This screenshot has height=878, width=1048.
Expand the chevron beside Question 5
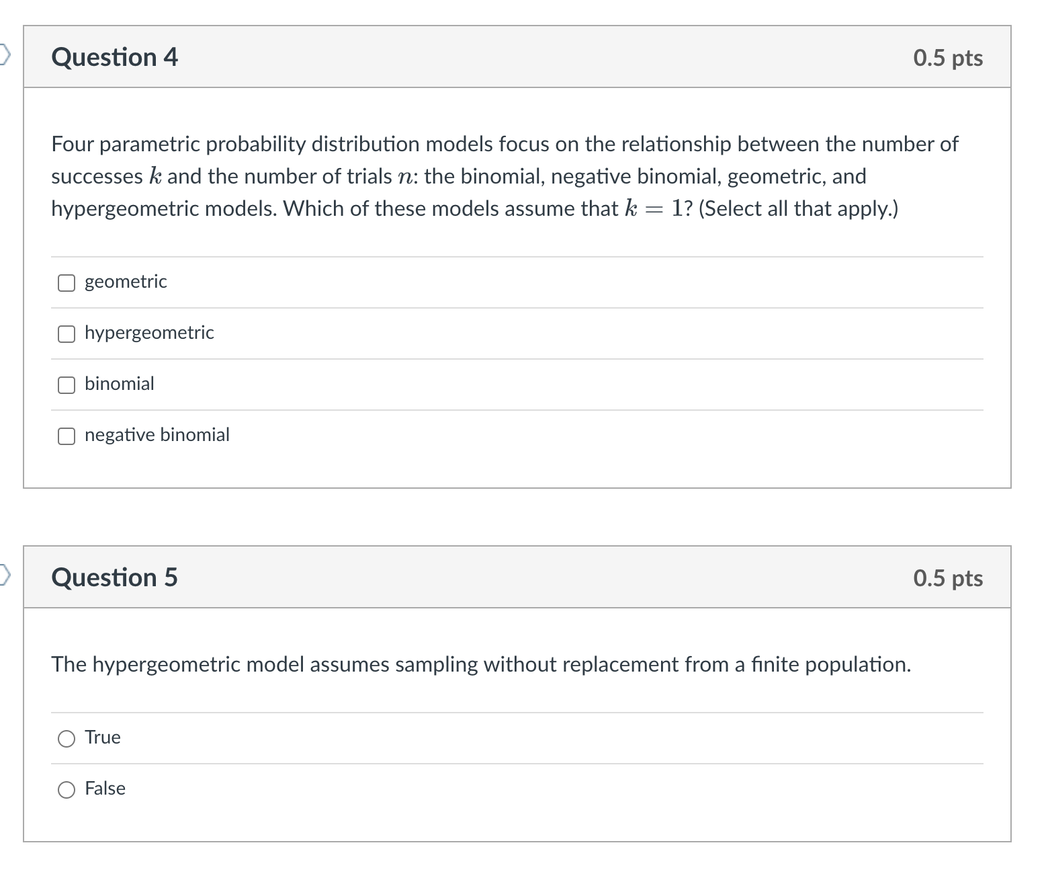click(3, 575)
